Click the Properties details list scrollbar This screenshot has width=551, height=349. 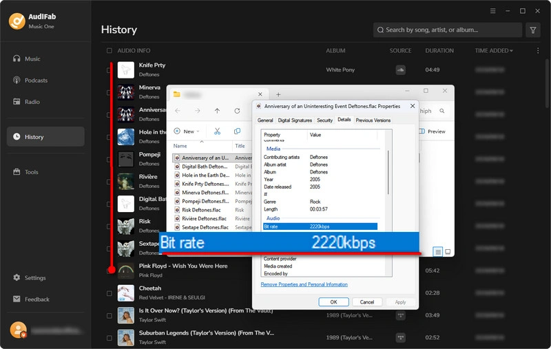[388, 172]
